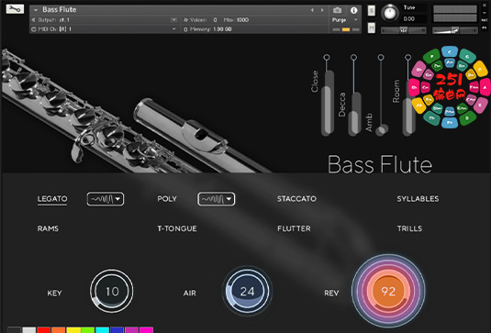Open the vibrato dropdown next to POLY
Image resolution: width=491 pixels, height=333 pixels.
click(216, 199)
